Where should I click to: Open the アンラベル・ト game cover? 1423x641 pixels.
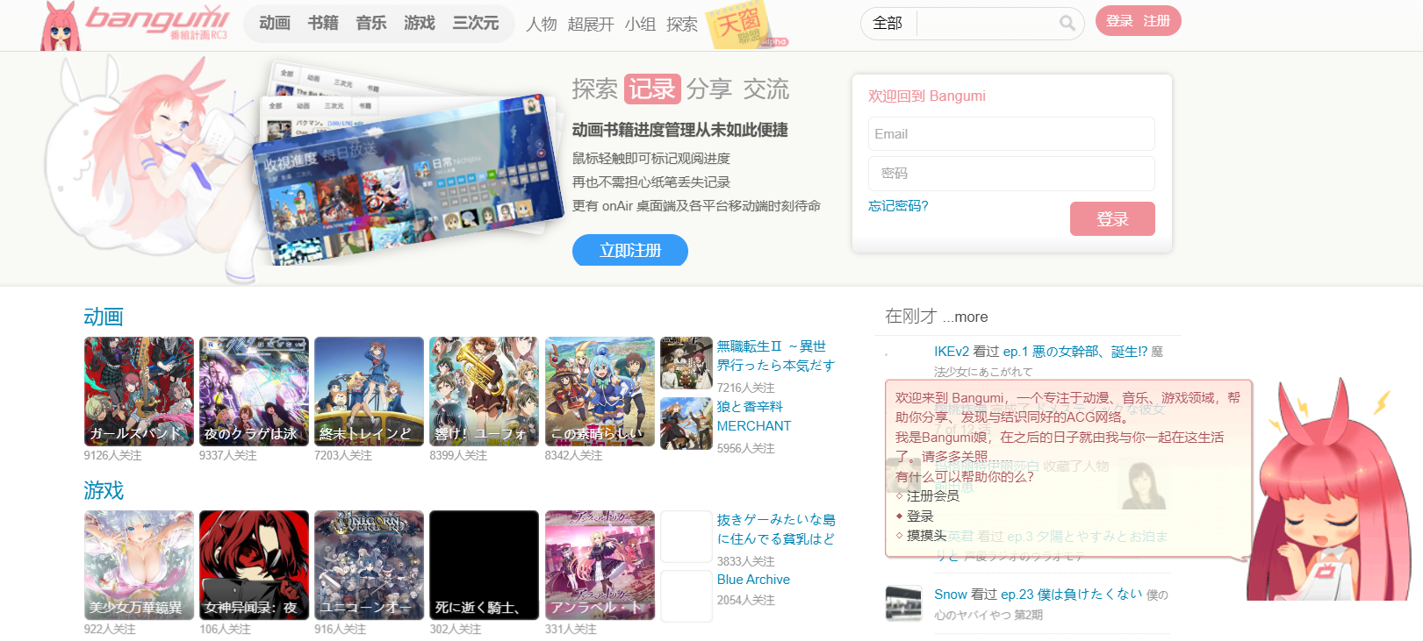(x=600, y=565)
